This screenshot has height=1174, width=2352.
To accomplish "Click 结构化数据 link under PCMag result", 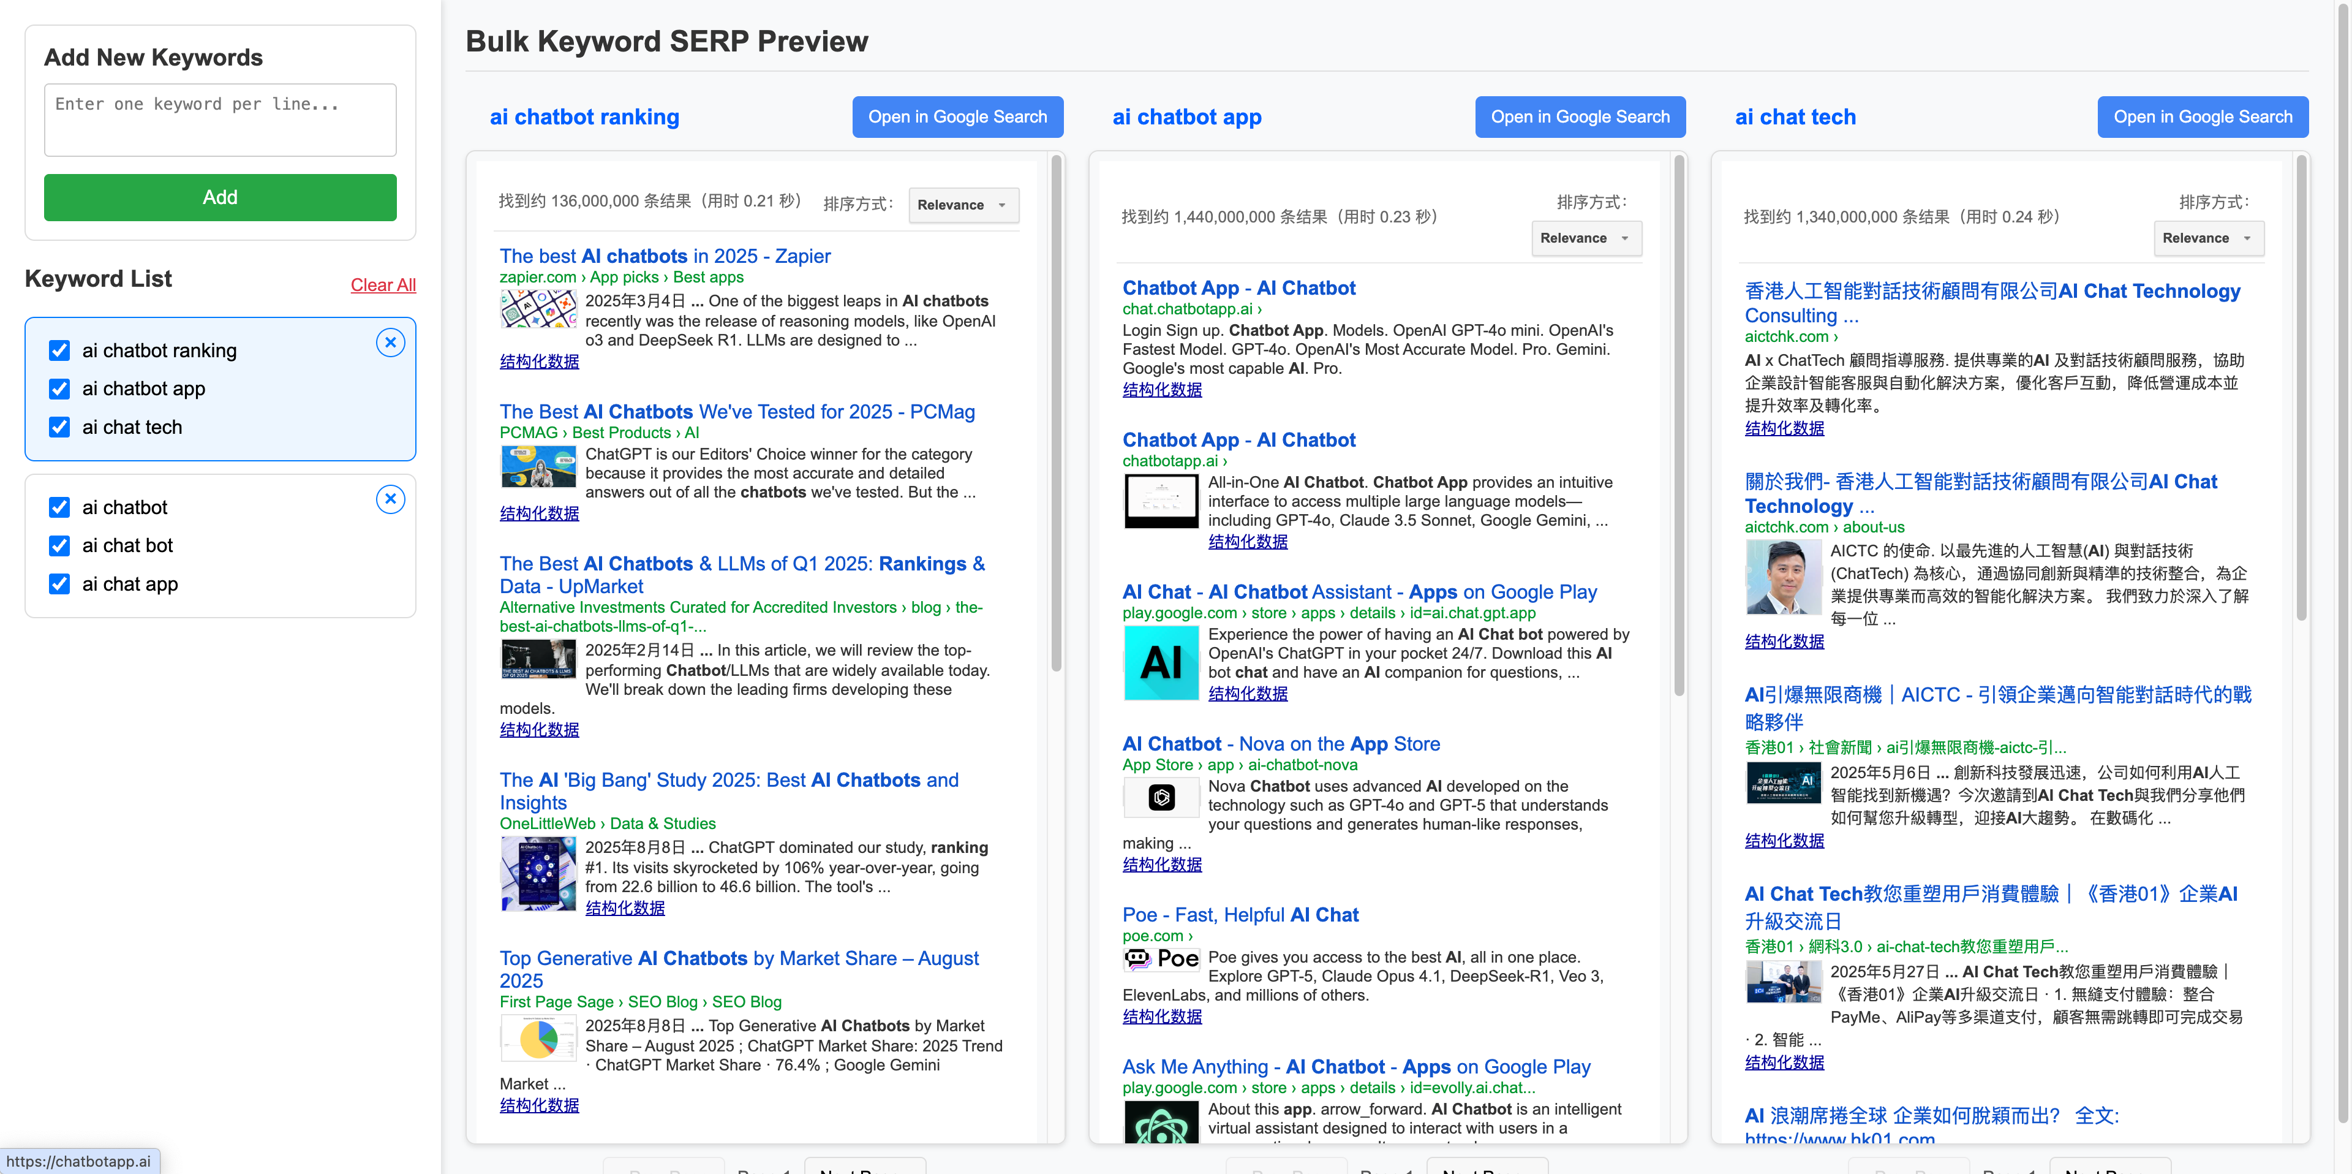I will (x=539, y=513).
